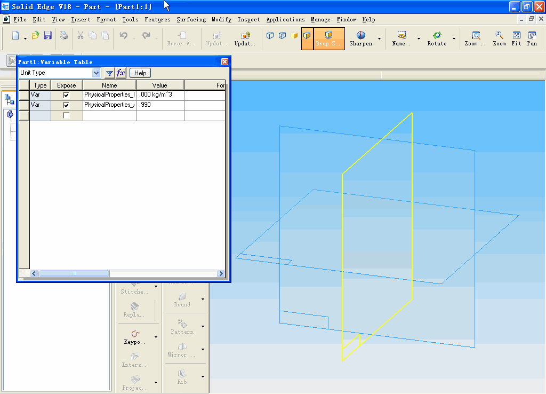Activate the Pan view tool
546x394 pixels.
[x=532, y=38]
